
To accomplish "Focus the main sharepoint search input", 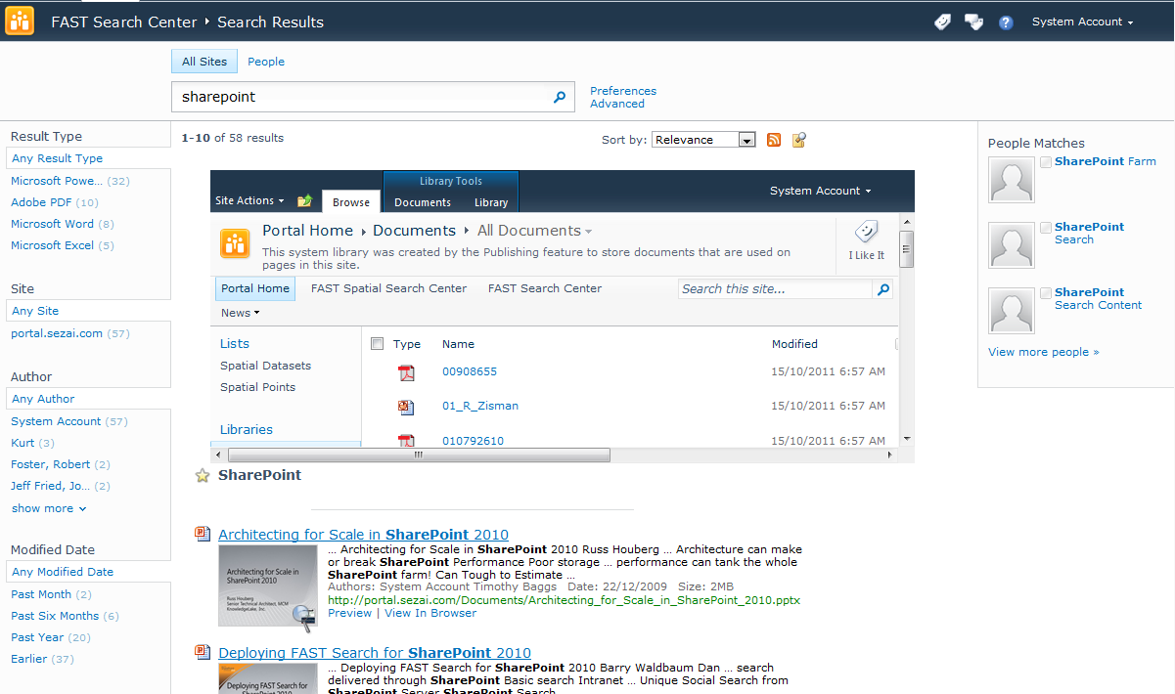I will (362, 97).
